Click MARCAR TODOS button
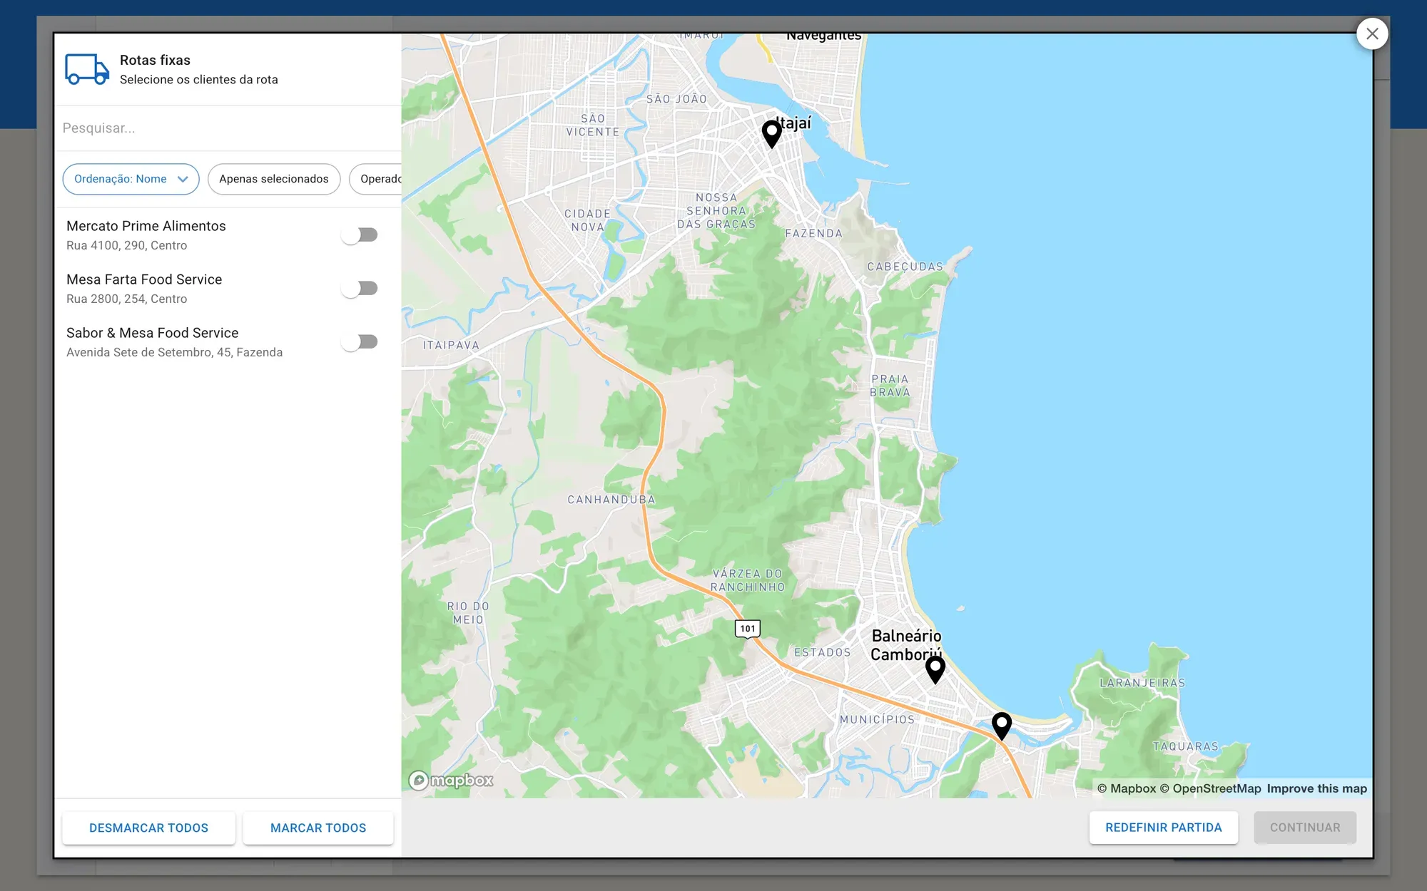This screenshot has height=891, width=1427. click(x=318, y=828)
